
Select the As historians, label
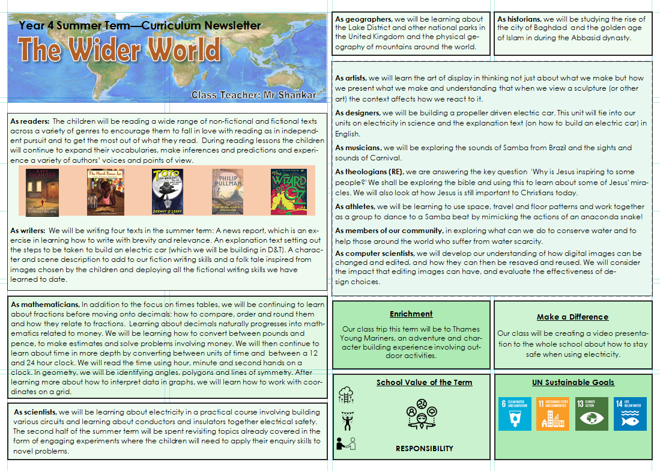519,19
